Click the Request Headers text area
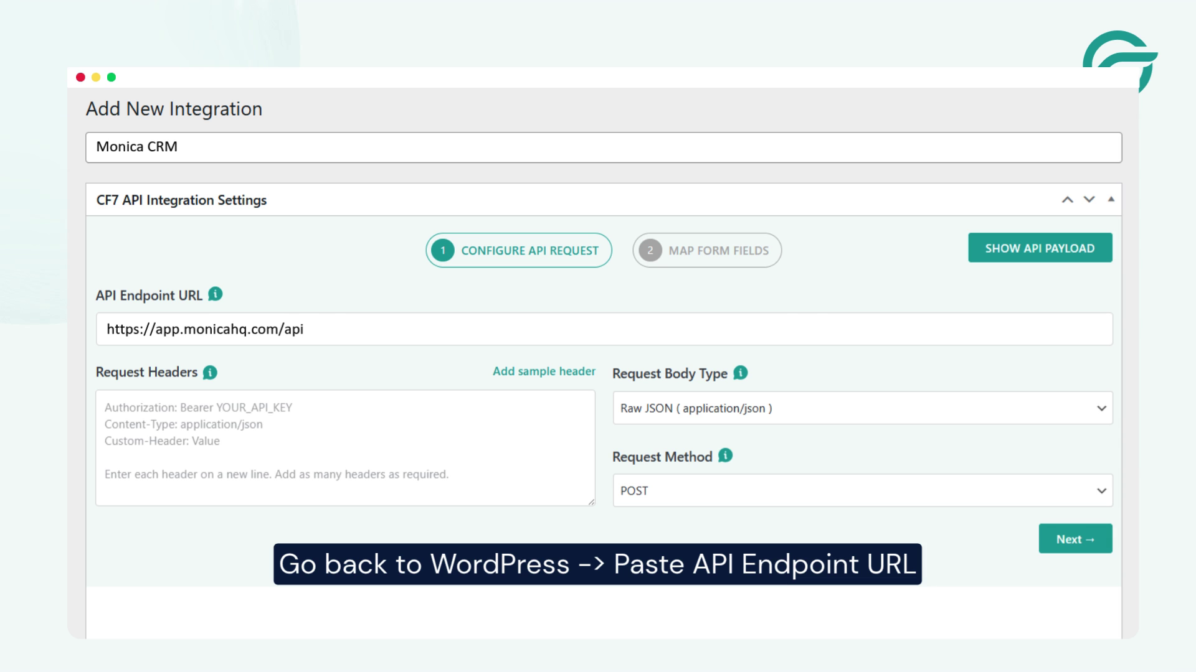The width and height of the screenshot is (1196, 672). (345, 448)
